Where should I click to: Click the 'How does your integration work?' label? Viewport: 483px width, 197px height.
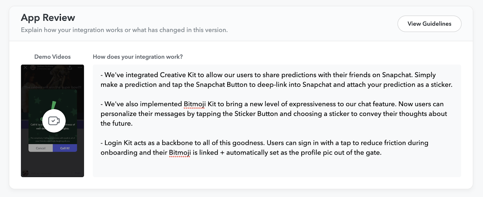[138, 57]
